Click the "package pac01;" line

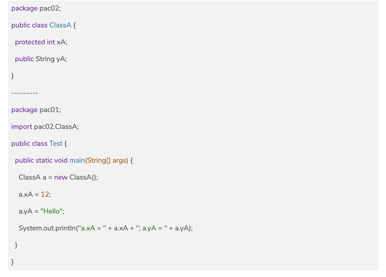click(x=36, y=110)
